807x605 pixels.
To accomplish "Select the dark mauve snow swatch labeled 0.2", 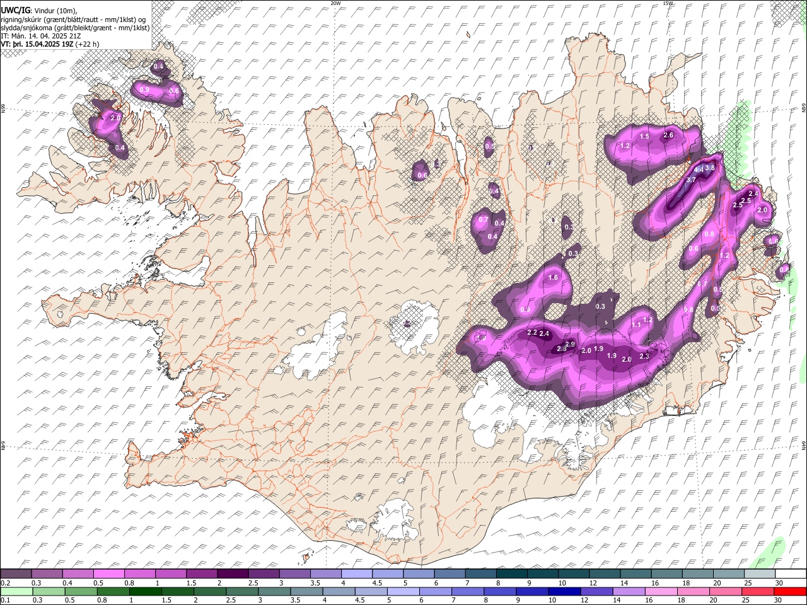I will pyautogui.click(x=16, y=574).
